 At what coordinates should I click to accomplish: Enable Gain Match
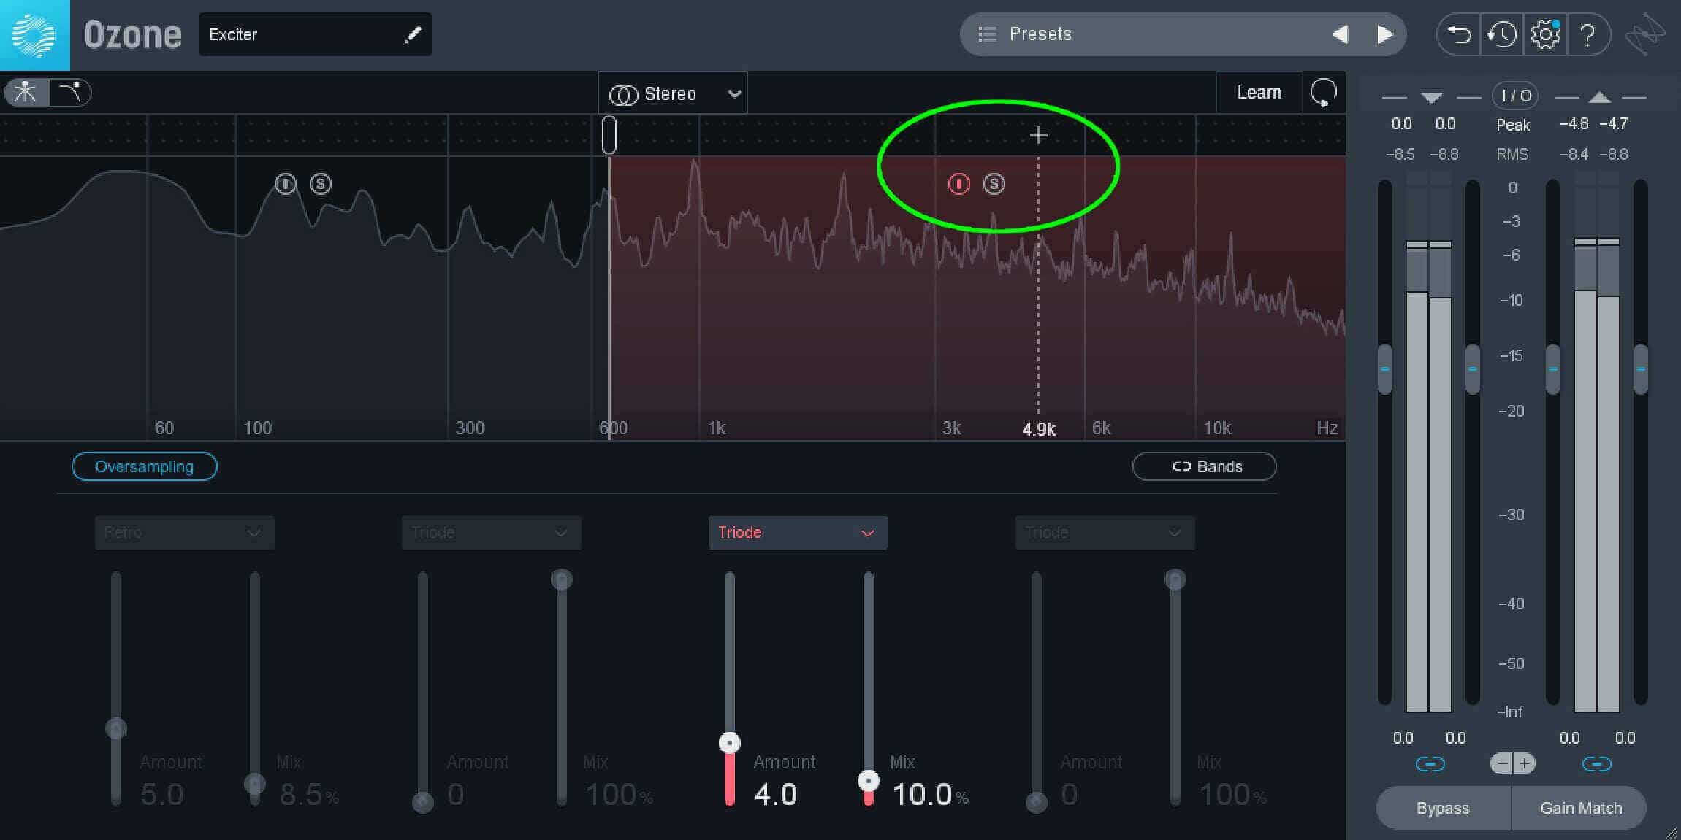[x=1580, y=808]
